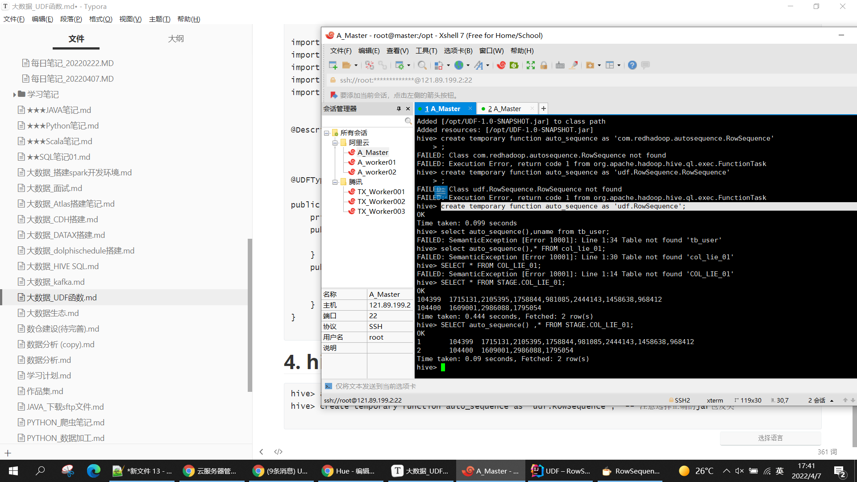Screen dimensions: 857x482
Task: Open the 选择语言 code language selector
Action: [770, 438]
